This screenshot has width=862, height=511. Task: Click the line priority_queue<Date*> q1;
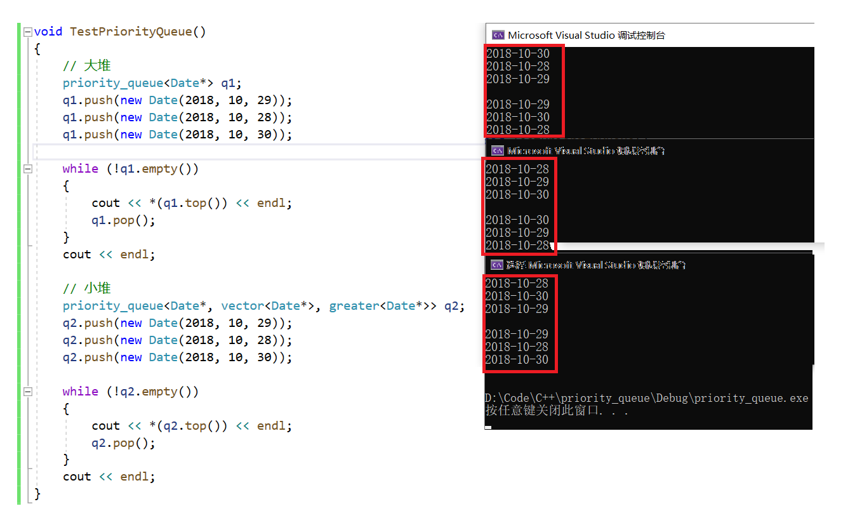pos(152,83)
